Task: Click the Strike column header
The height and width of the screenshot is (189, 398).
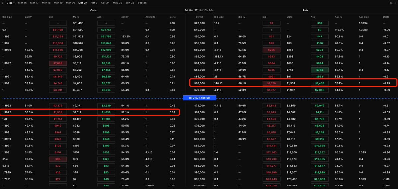Action: pos(199,17)
